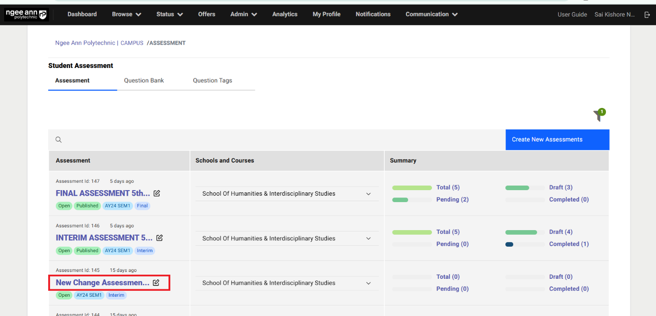Click edit icon beside New Change Assessment
Screen dimensions: 656x316
coord(156,283)
